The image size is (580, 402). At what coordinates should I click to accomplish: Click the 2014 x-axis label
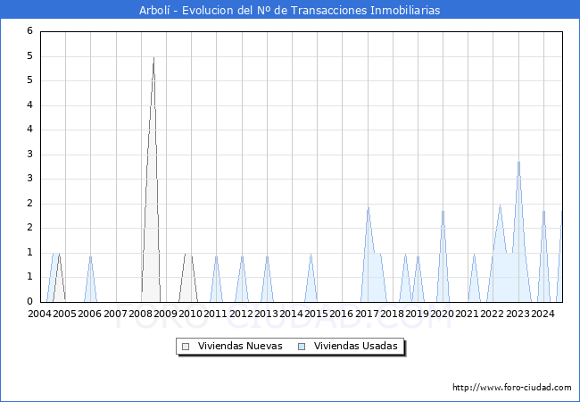(x=291, y=314)
